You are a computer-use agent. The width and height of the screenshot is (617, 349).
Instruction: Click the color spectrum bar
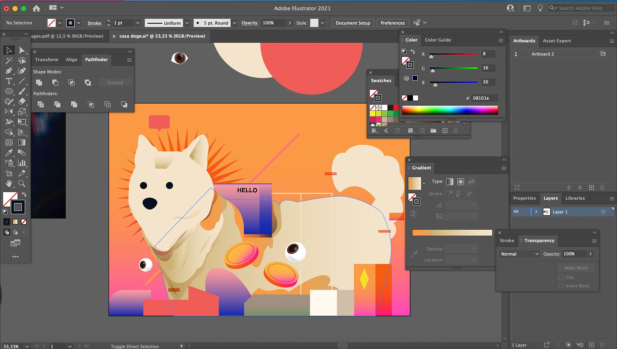click(450, 110)
